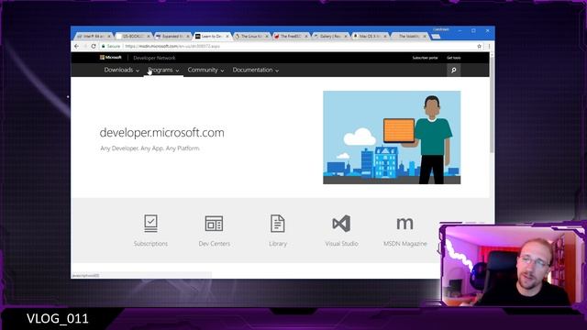
Task: Reload the page with the refresh icon
Action: tap(94, 46)
